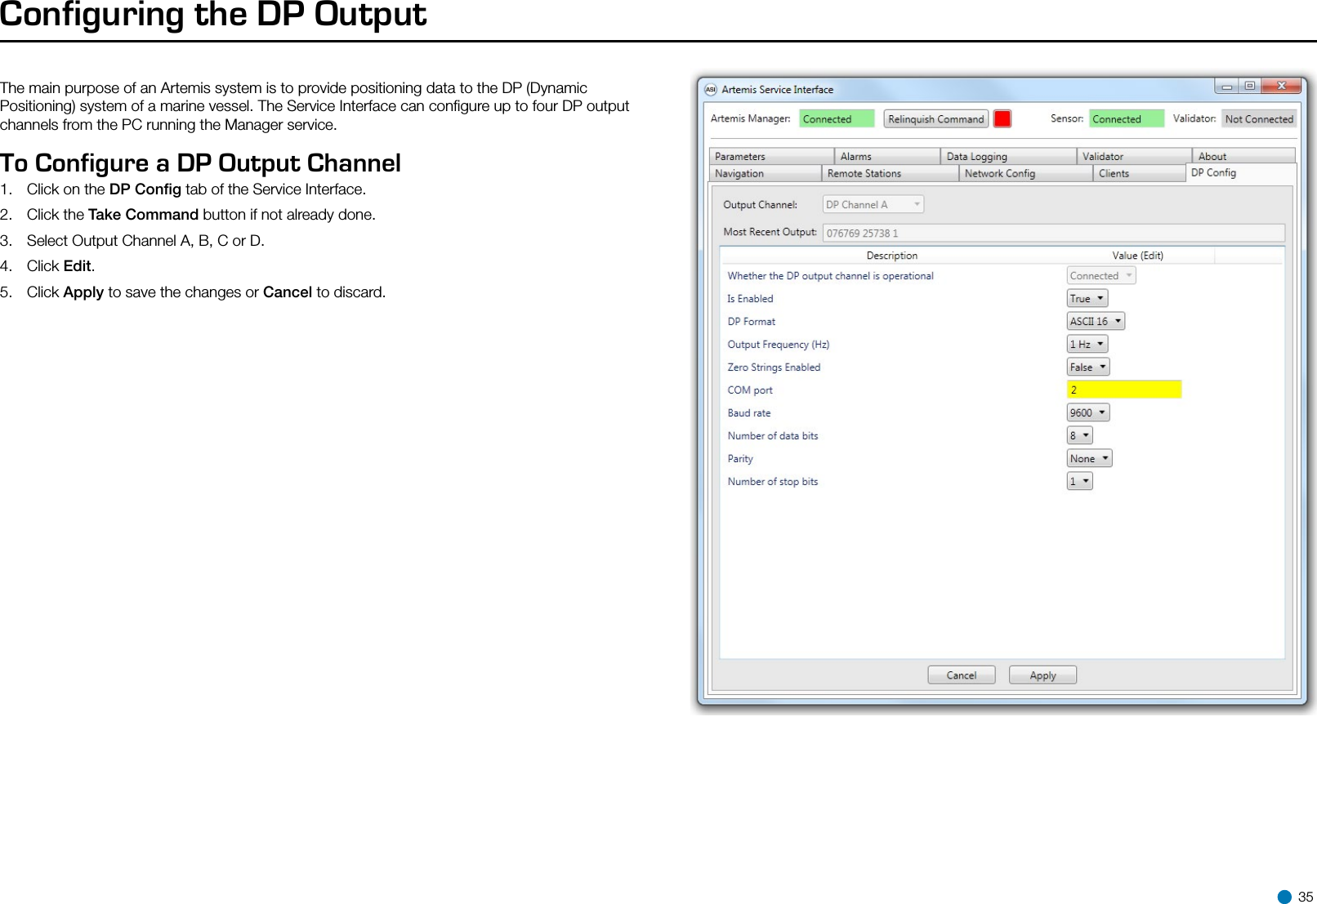Click the Most Recent Output field
The height and width of the screenshot is (904, 1317).
pyautogui.click(x=1053, y=233)
